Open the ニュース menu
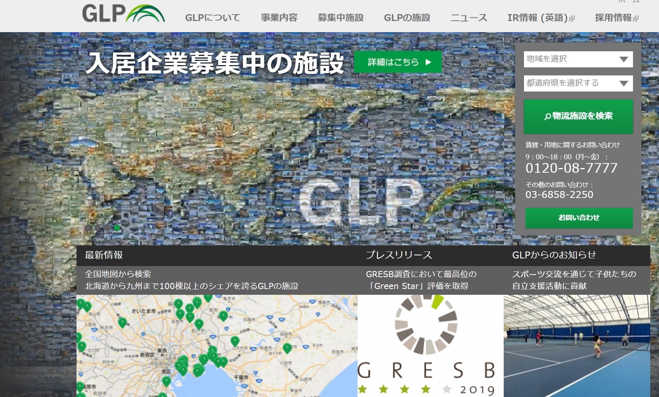 [x=469, y=18]
